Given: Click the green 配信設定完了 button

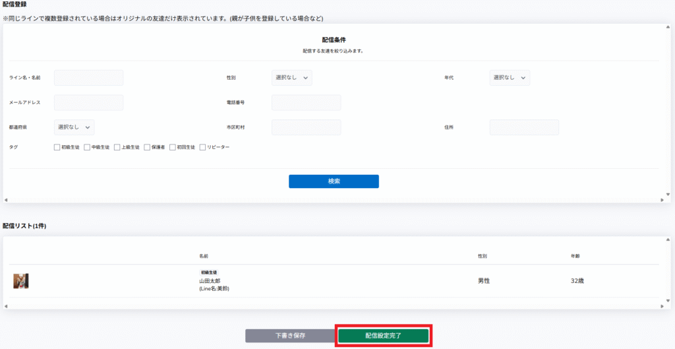Looking at the screenshot, I should pos(384,335).
